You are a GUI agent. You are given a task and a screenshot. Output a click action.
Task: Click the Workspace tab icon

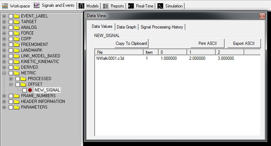click(5, 6)
